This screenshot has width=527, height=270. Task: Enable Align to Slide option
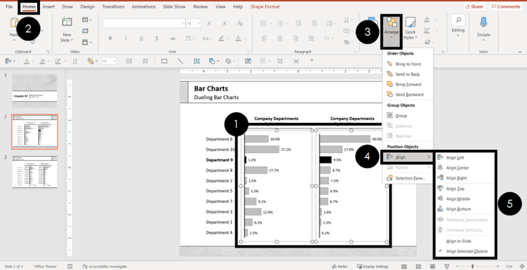point(458,241)
